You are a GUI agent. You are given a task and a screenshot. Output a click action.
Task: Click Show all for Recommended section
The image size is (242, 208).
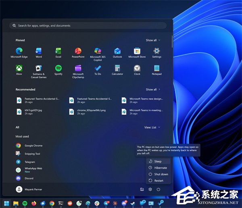pos(153,89)
